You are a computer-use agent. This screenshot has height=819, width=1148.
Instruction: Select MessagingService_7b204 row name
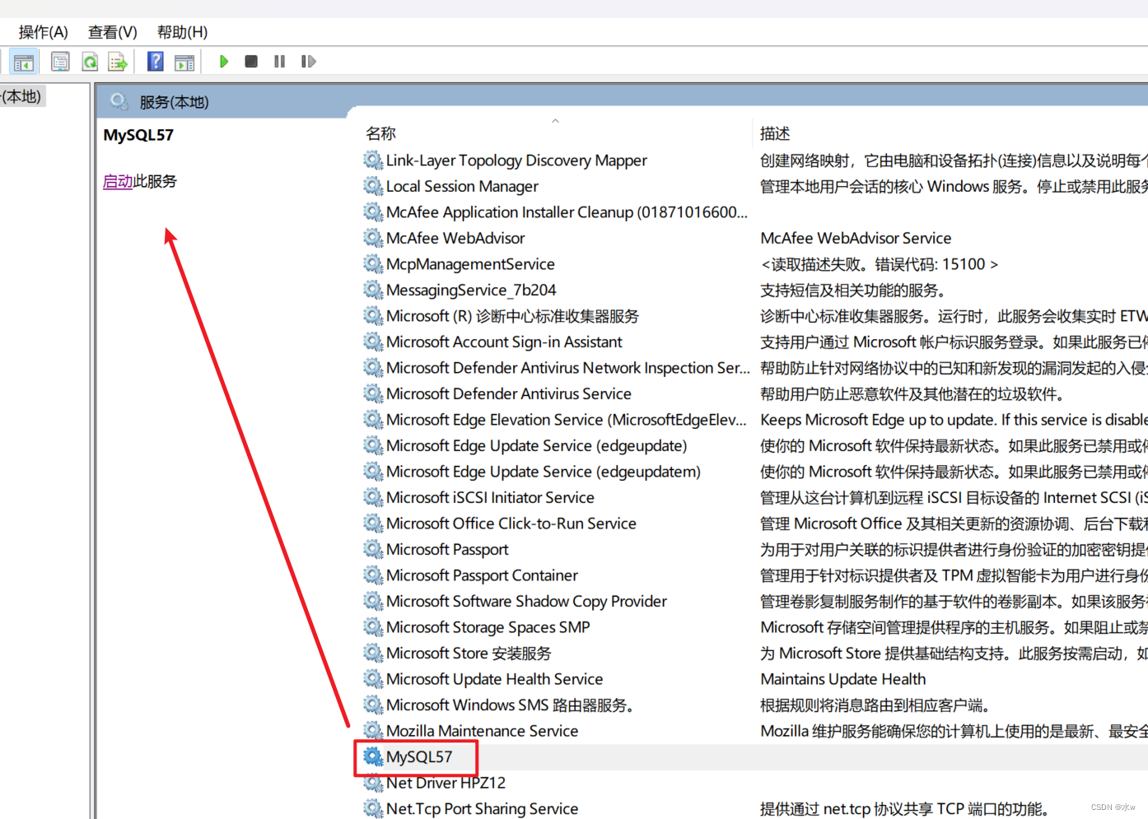click(471, 290)
